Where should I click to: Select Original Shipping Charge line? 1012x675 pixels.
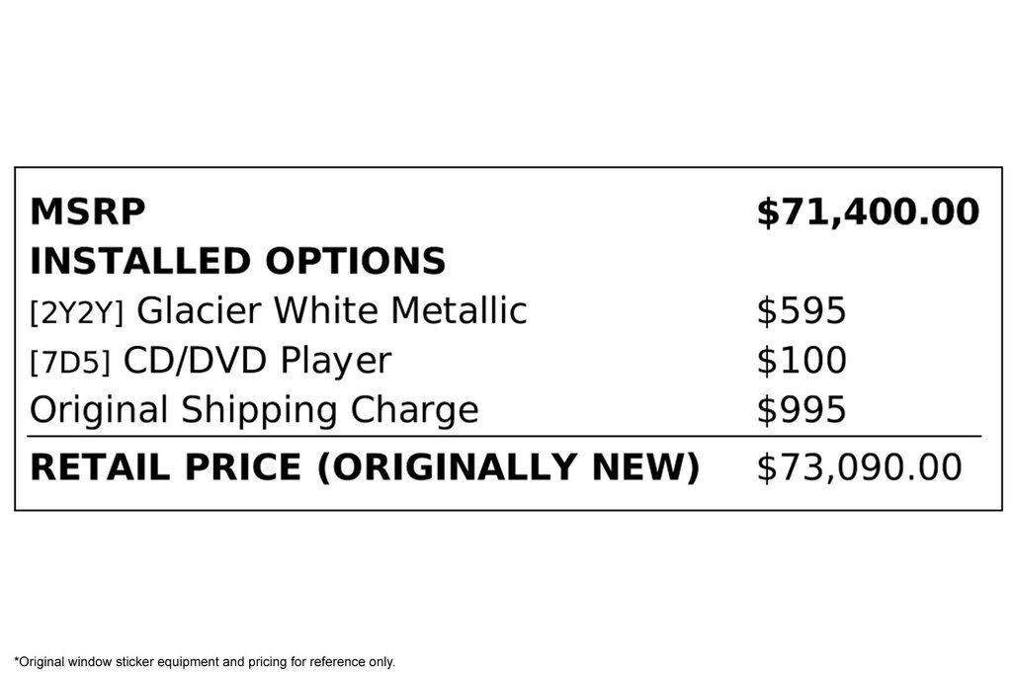coord(254,410)
